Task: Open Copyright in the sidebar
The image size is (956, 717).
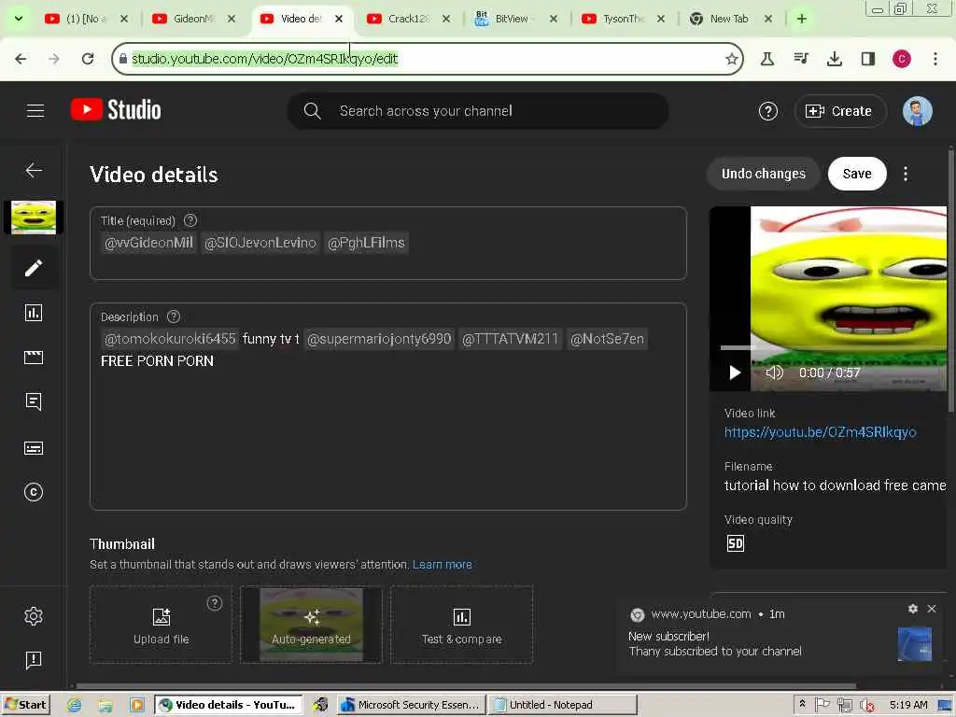Action: click(34, 492)
